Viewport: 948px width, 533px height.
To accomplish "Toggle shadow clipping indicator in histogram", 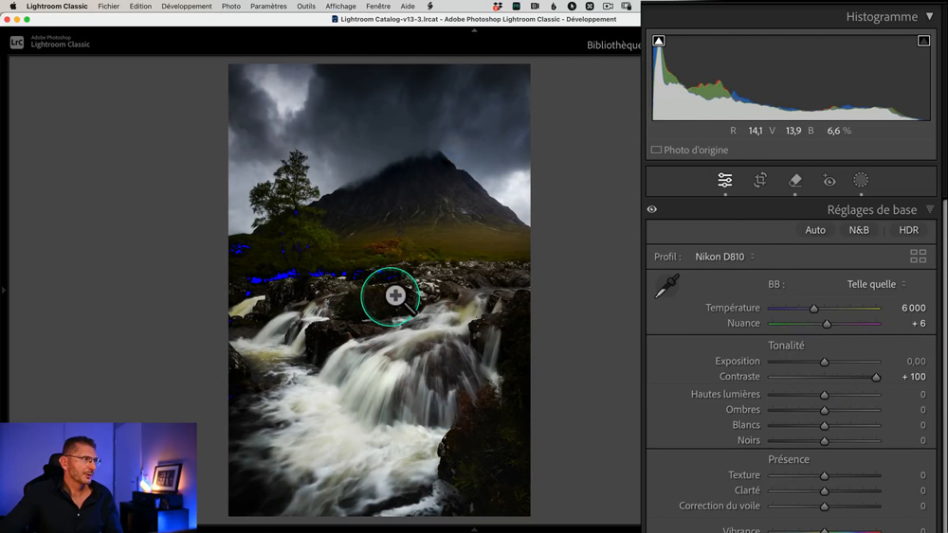I will pyautogui.click(x=659, y=41).
